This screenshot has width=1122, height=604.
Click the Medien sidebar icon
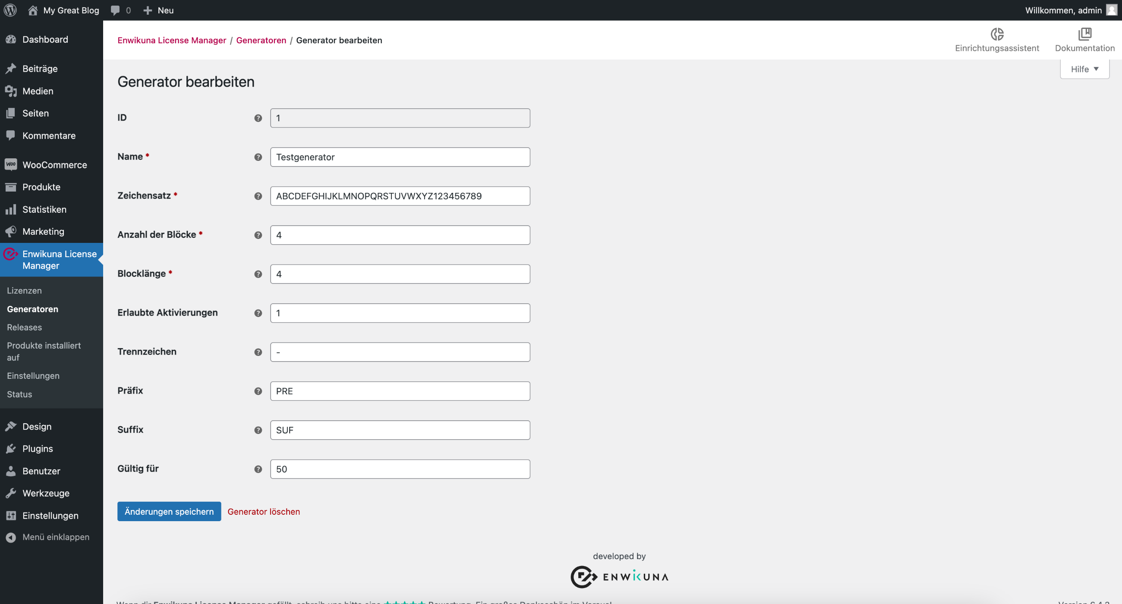pyautogui.click(x=11, y=91)
